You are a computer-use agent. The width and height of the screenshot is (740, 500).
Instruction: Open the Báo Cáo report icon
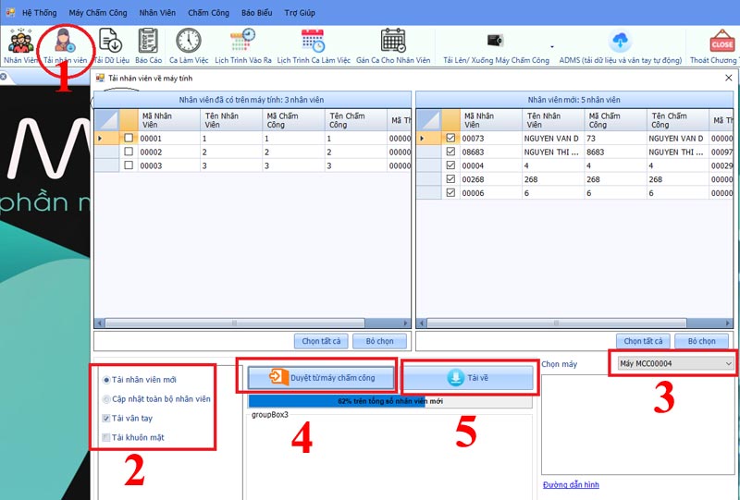[148, 42]
